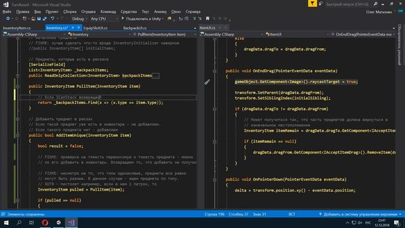Click the ВСТ insert mode indicator
The width and height of the screenshot is (405, 228).
coord(292,214)
